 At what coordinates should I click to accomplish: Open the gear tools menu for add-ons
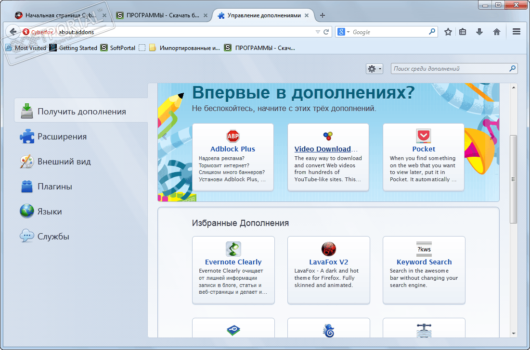pos(375,69)
